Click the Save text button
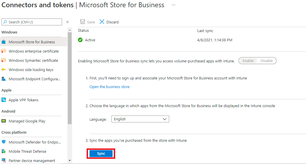 pos(91,22)
